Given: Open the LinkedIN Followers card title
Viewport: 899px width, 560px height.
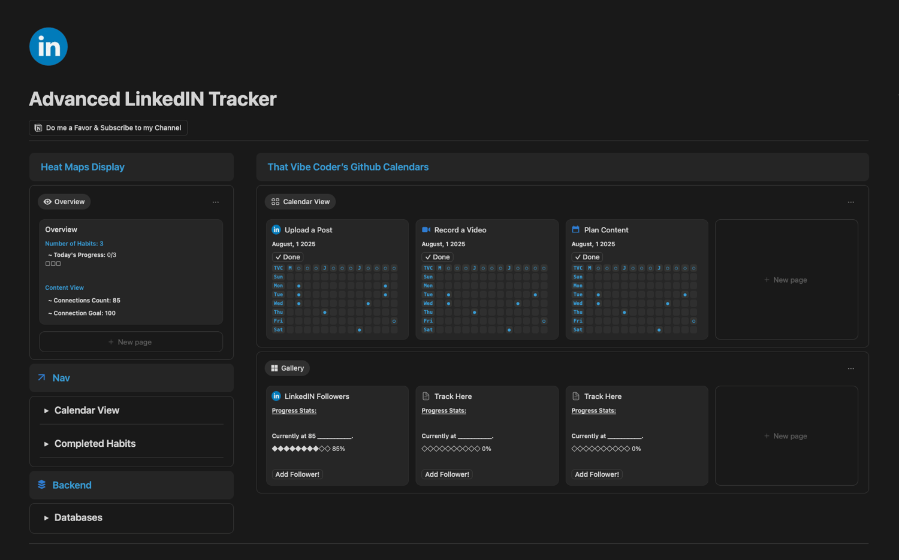Looking at the screenshot, I should [x=317, y=396].
